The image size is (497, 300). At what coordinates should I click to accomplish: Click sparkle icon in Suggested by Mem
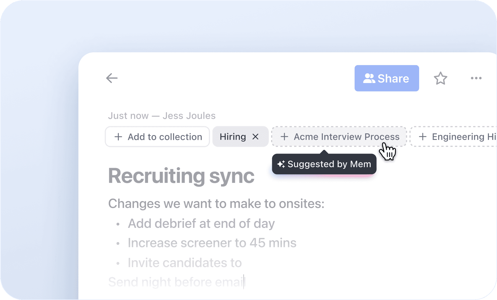281,164
